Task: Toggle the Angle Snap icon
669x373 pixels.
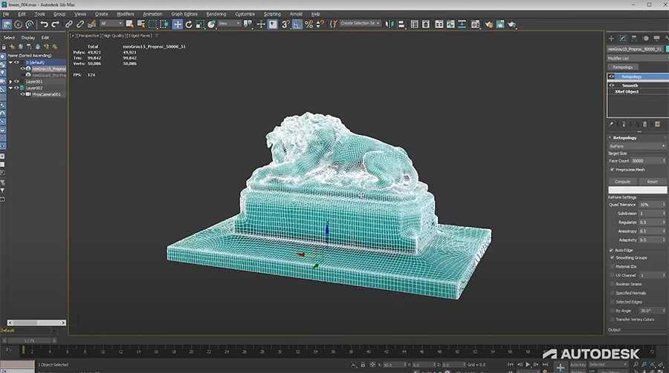Action: 297,24
